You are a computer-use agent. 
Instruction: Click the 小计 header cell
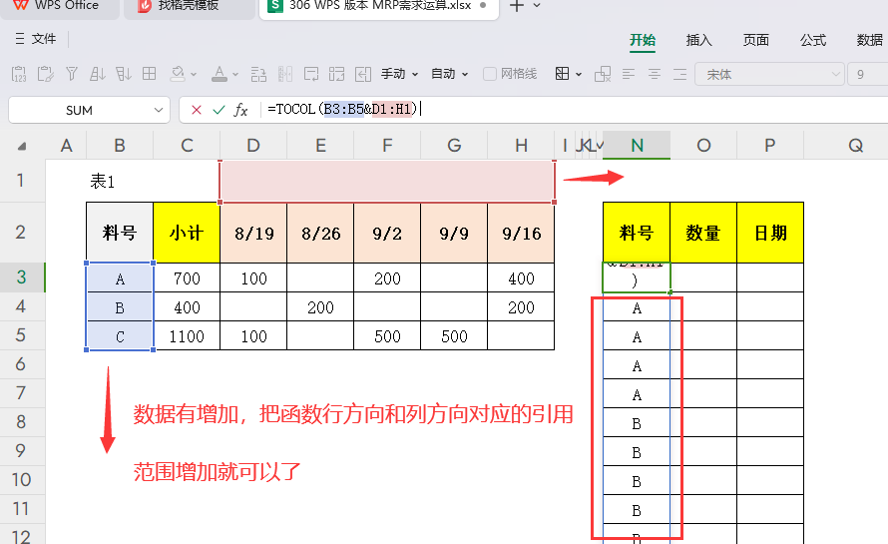click(x=187, y=233)
